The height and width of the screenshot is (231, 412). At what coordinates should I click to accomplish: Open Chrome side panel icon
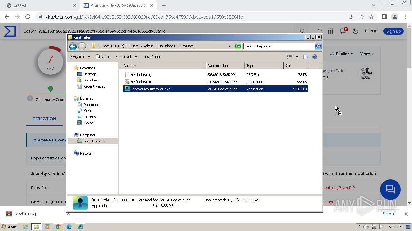click(x=384, y=17)
